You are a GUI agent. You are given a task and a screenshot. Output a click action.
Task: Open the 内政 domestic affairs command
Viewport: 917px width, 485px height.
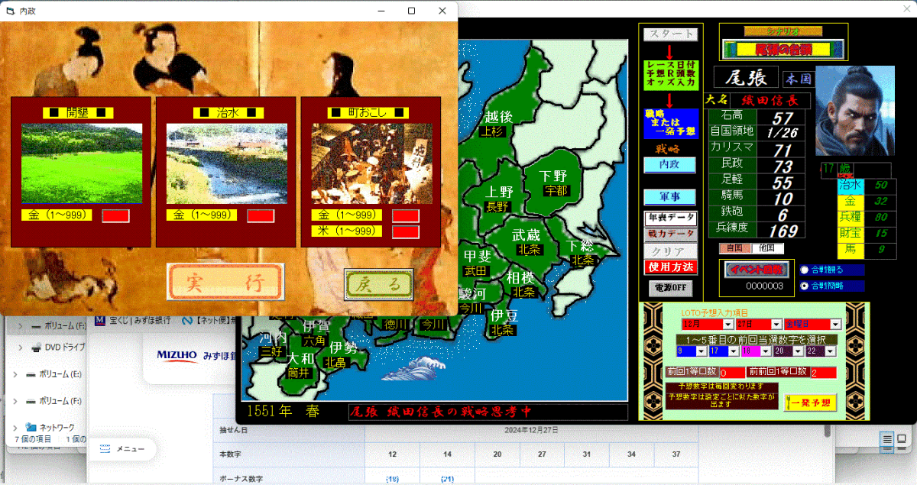coord(669,164)
